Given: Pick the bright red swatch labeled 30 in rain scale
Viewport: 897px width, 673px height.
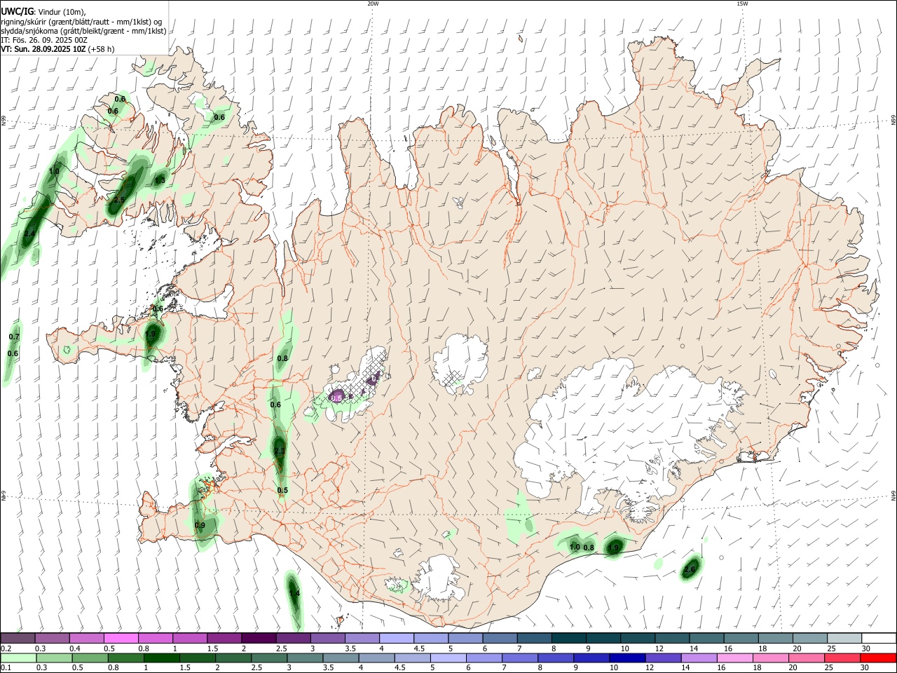Looking at the screenshot, I should coord(879,658).
